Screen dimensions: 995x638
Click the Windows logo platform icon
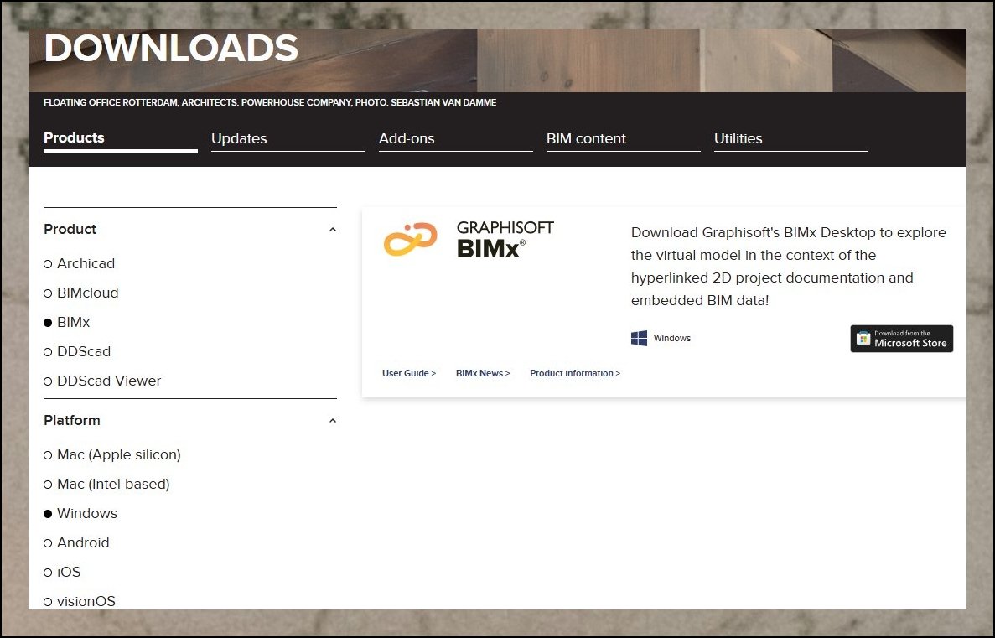(639, 338)
